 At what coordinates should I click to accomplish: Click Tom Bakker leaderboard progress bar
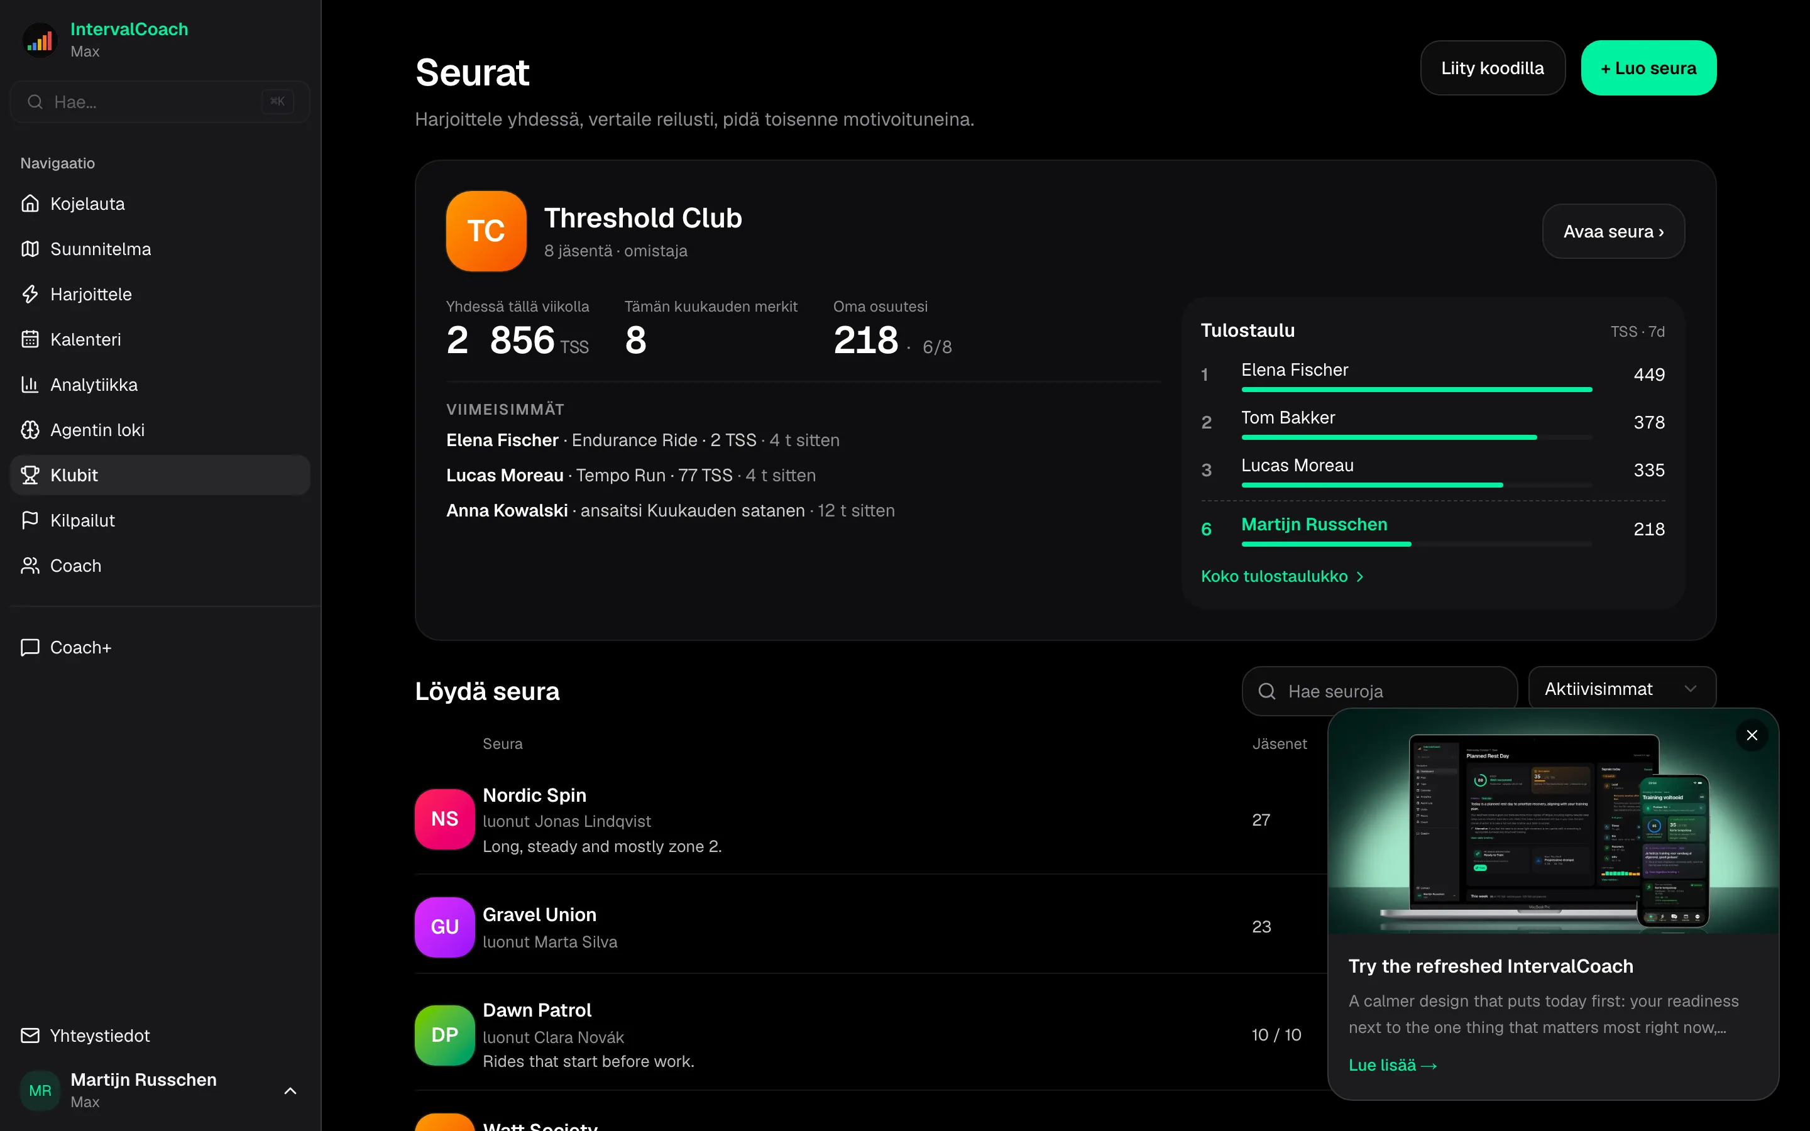click(x=1417, y=437)
